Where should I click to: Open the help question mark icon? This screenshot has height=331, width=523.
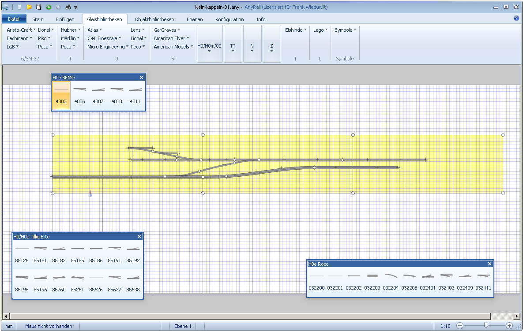pyautogui.click(x=516, y=19)
